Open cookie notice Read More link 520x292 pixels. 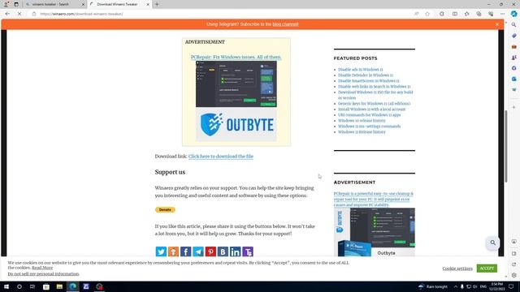click(x=42, y=268)
